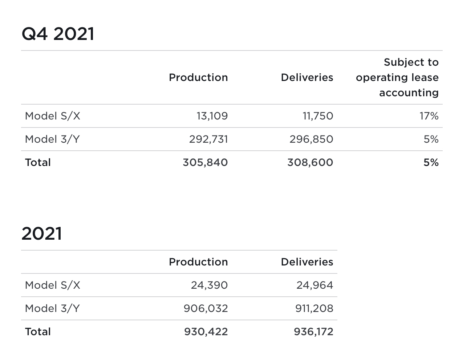Click the "Subject to operating lease accounting" header

[x=397, y=77]
